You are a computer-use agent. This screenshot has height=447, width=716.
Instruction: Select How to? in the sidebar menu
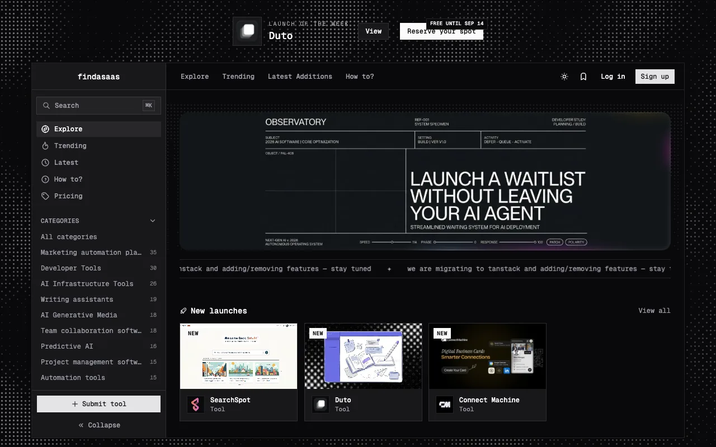coord(99,179)
